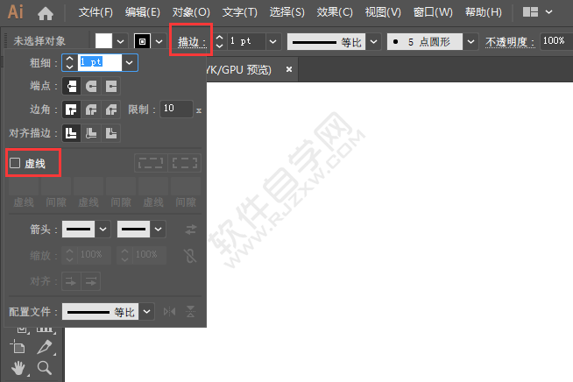
Task: Click preserve exact dash lengths icon
Action: click(x=151, y=163)
